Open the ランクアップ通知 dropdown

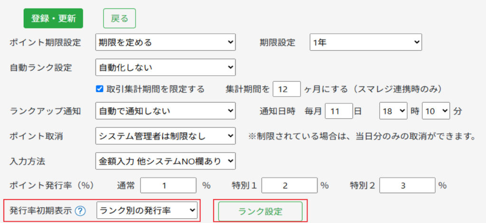click(166, 111)
